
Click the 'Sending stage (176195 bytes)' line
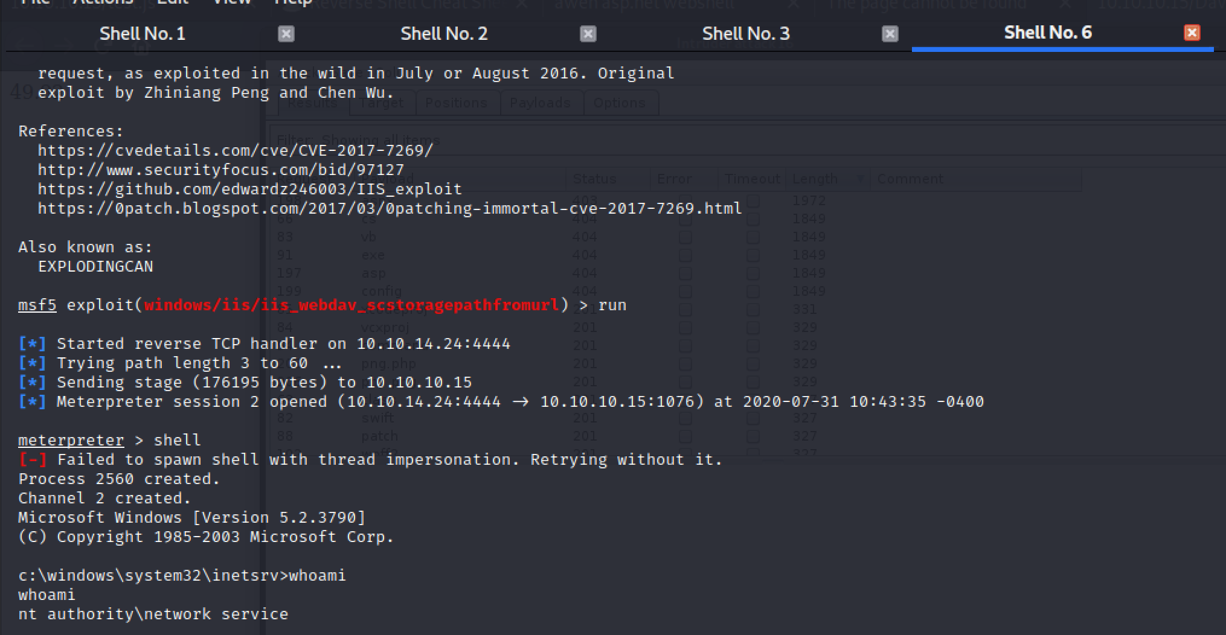click(245, 382)
